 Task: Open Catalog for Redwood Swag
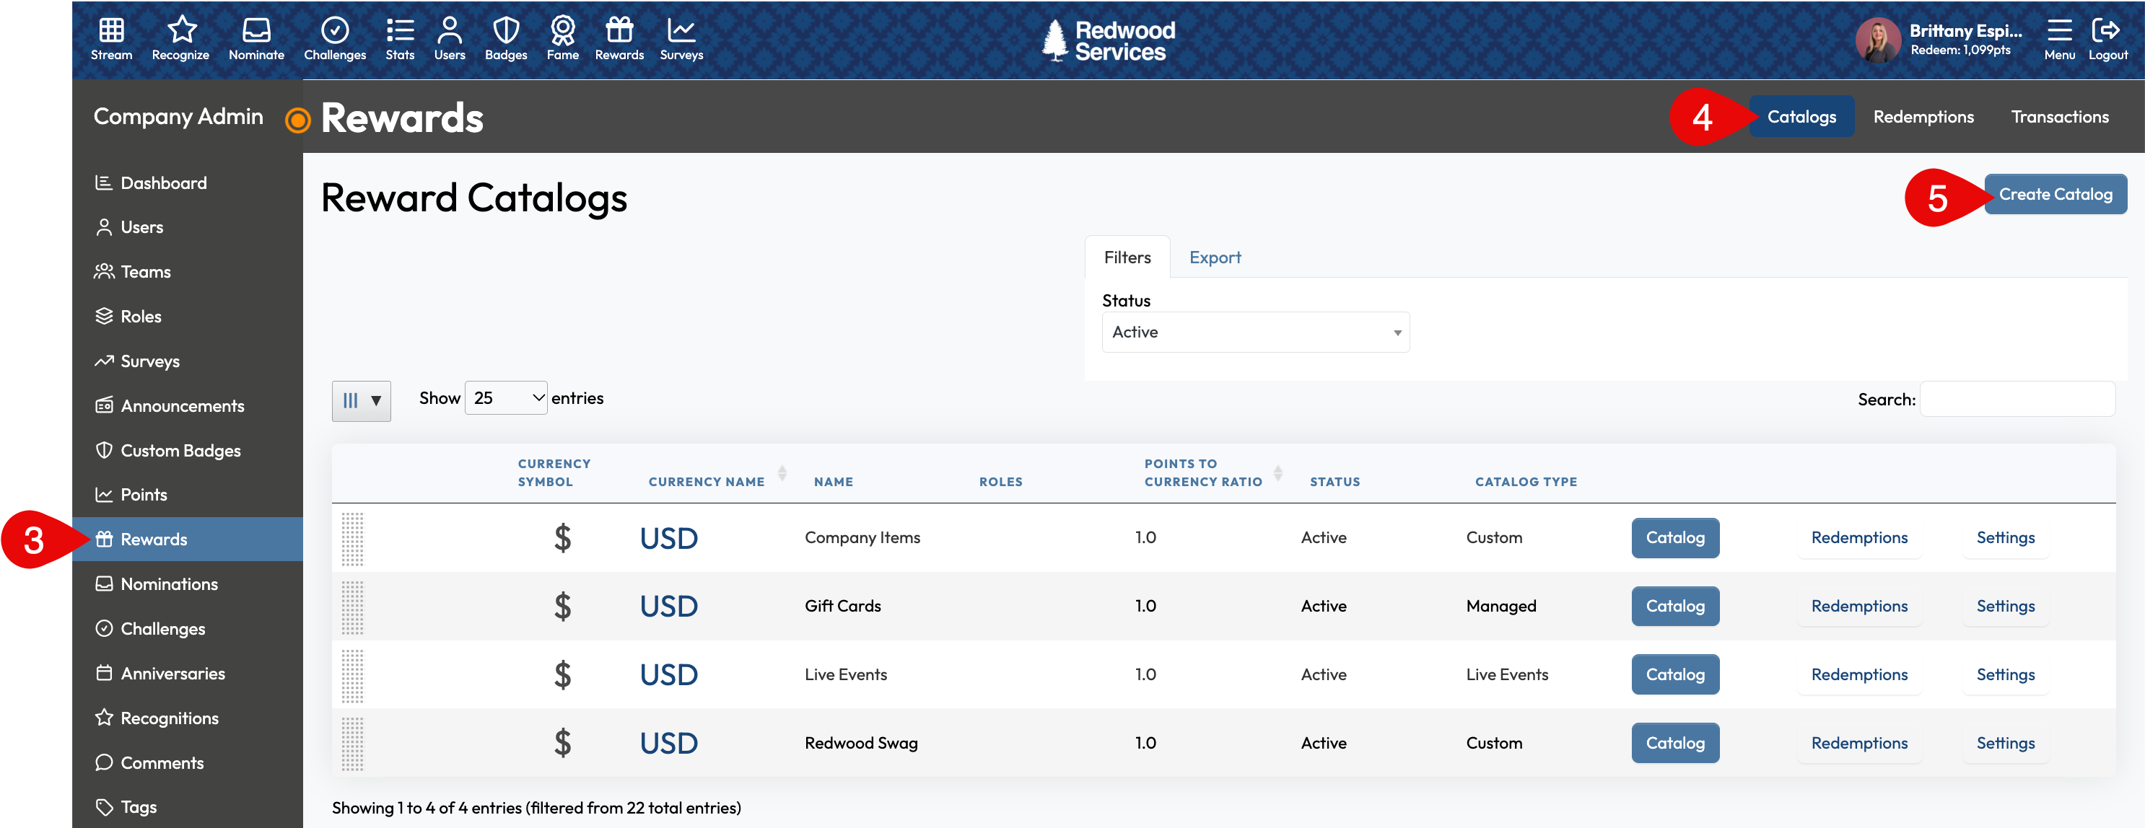(x=1674, y=743)
